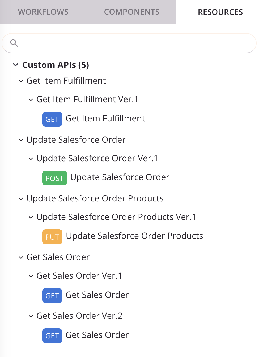Screen dimensions: 263x357
Task: Collapse Update Salesforce Order Products Ver.1
Action: tap(31, 217)
